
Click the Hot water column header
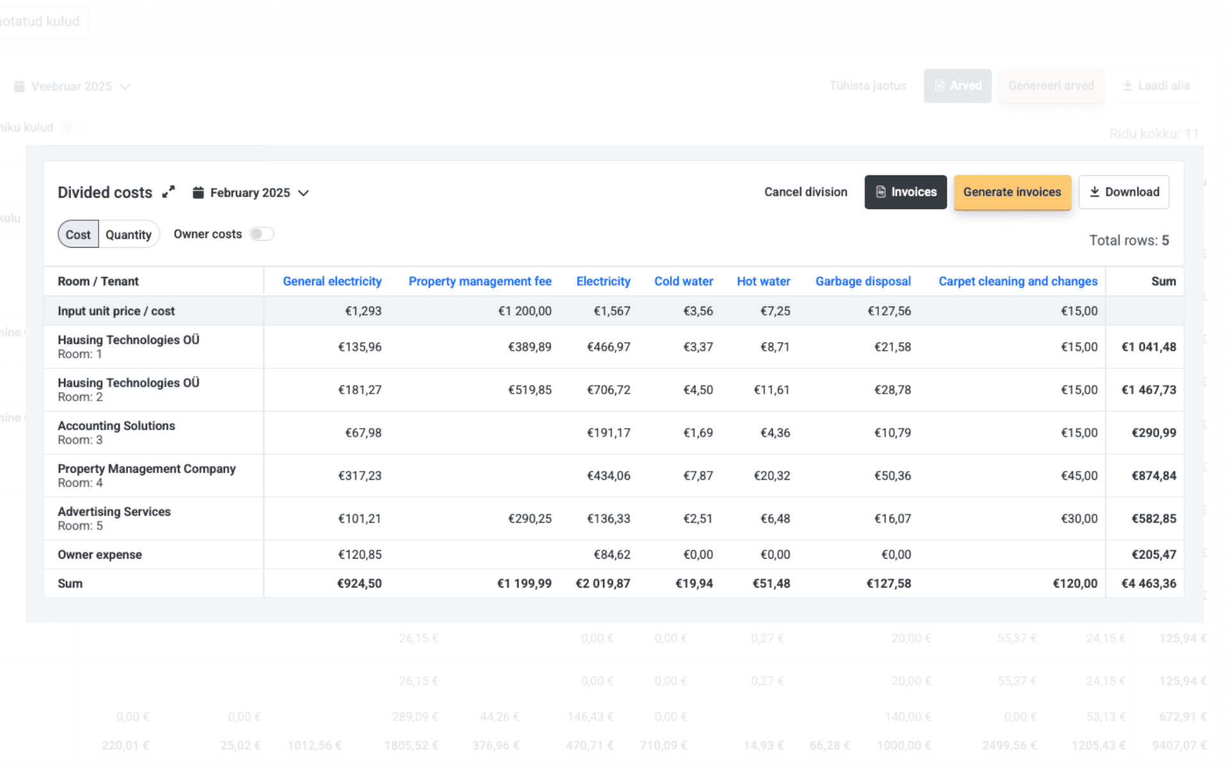click(763, 282)
